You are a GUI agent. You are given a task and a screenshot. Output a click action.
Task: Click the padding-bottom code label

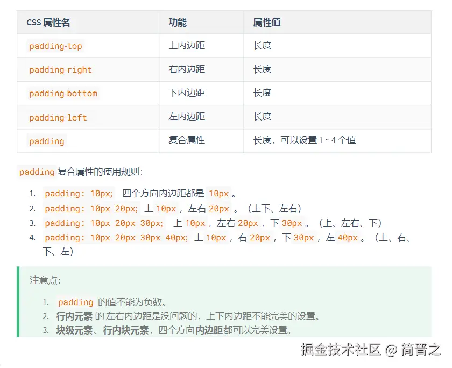pos(63,93)
